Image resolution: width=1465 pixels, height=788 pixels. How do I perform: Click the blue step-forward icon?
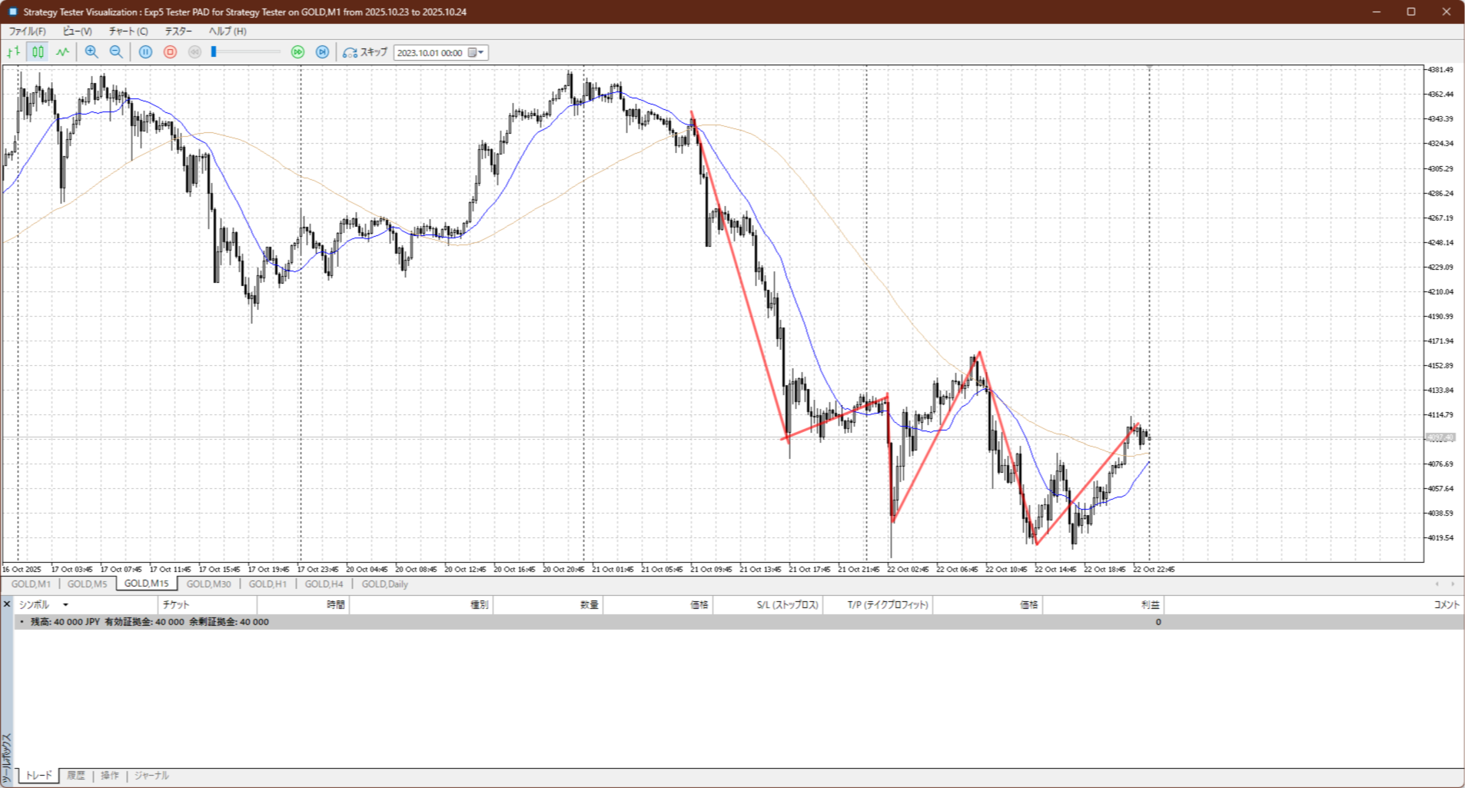point(323,52)
